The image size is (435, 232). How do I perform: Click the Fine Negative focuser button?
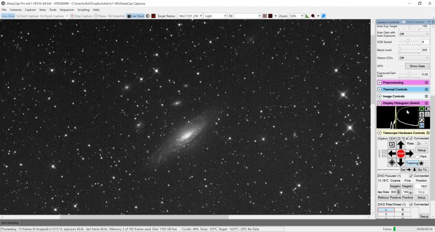tap(407, 186)
